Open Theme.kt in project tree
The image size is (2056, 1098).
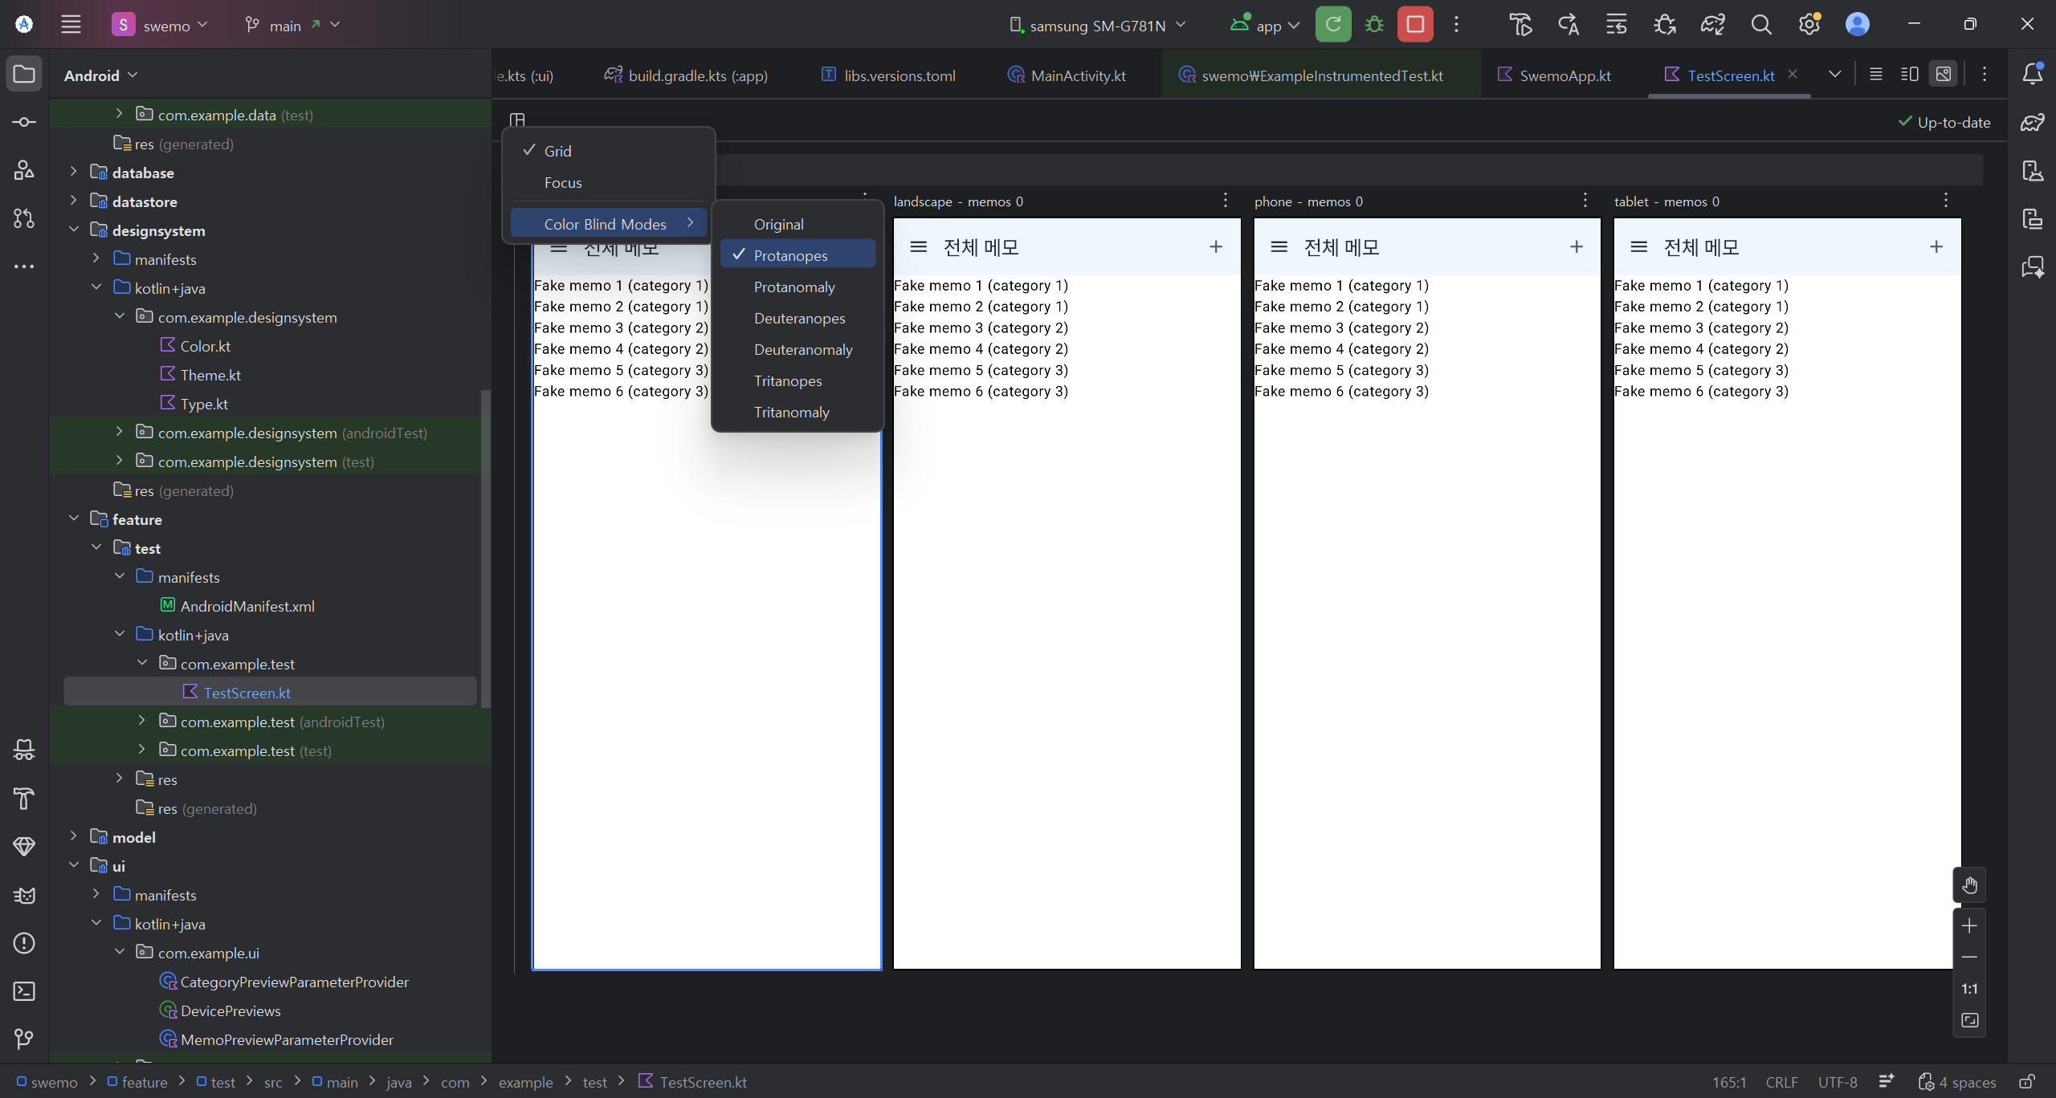tap(210, 375)
